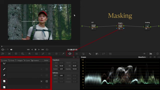
Task: Jump to last frame
Action: pos(43,49)
